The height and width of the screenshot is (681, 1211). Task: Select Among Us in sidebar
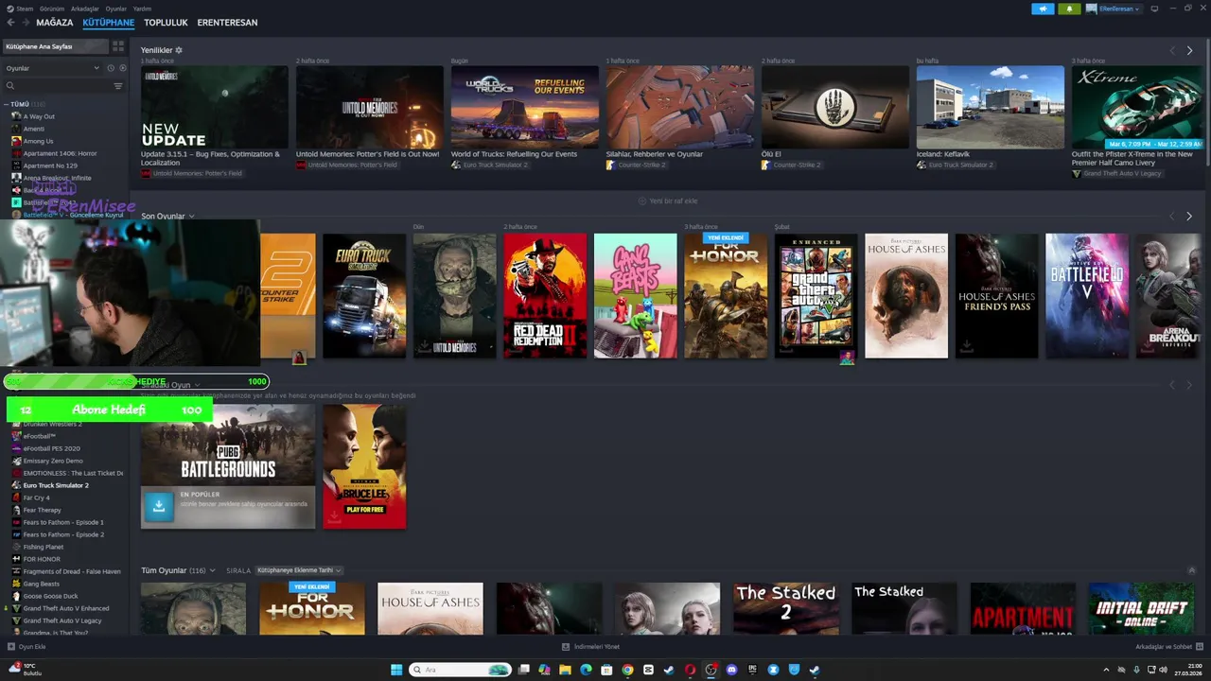(38, 141)
